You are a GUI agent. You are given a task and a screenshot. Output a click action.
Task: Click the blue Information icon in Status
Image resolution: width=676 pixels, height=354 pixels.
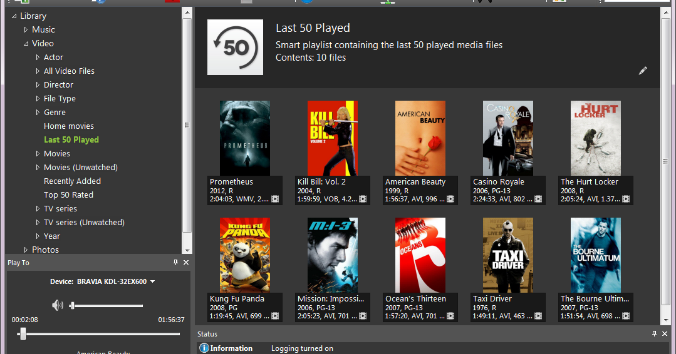[x=204, y=348]
